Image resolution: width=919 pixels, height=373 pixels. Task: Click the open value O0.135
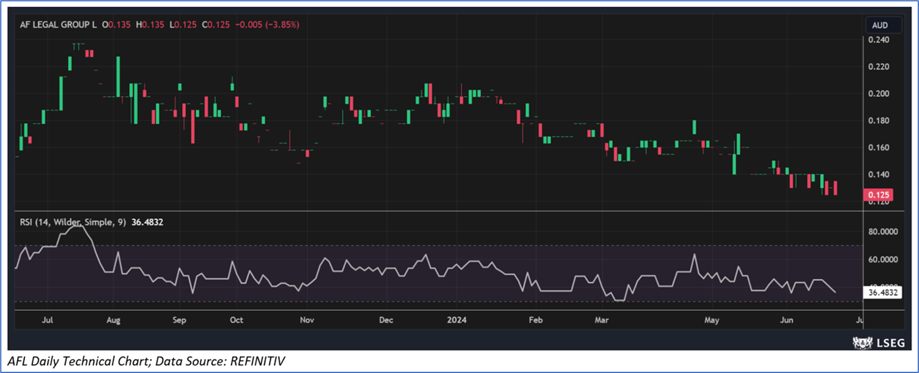117,25
